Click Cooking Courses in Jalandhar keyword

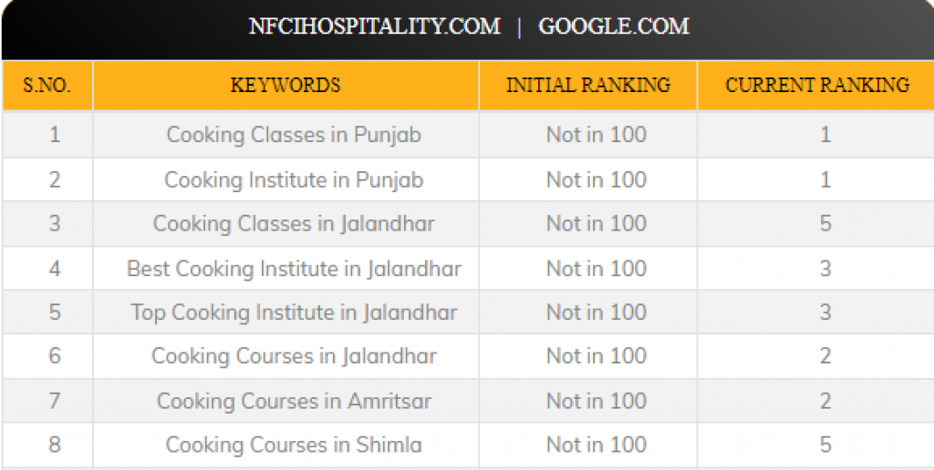pyautogui.click(x=294, y=356)
